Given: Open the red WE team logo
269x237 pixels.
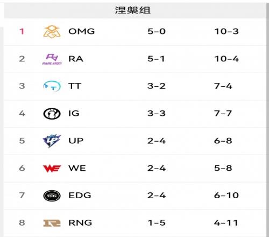Looking at the screenshot, I should 52,169.
